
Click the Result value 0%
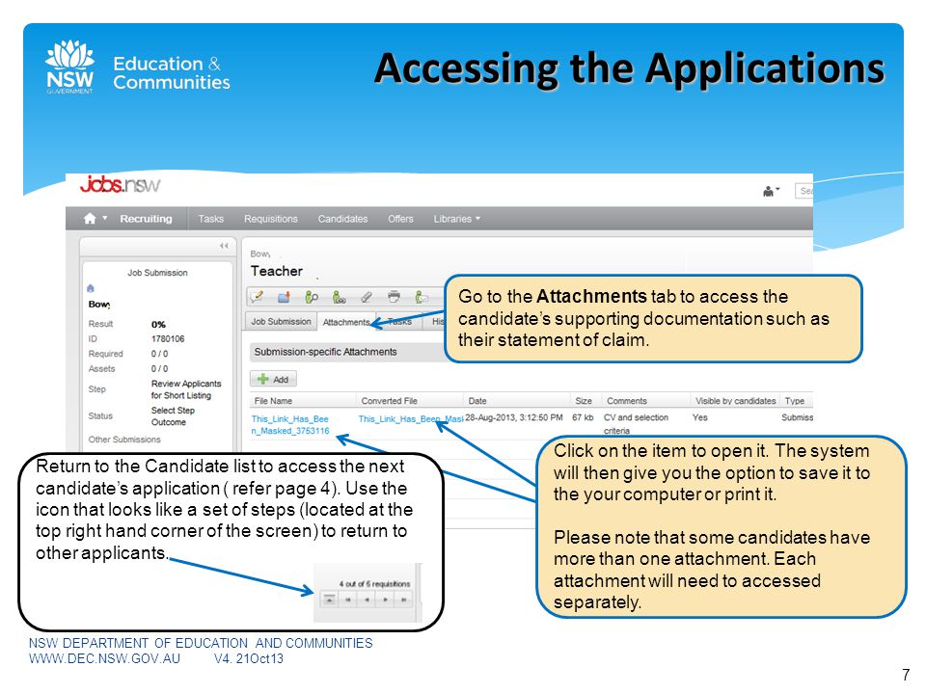coord(158,324)
